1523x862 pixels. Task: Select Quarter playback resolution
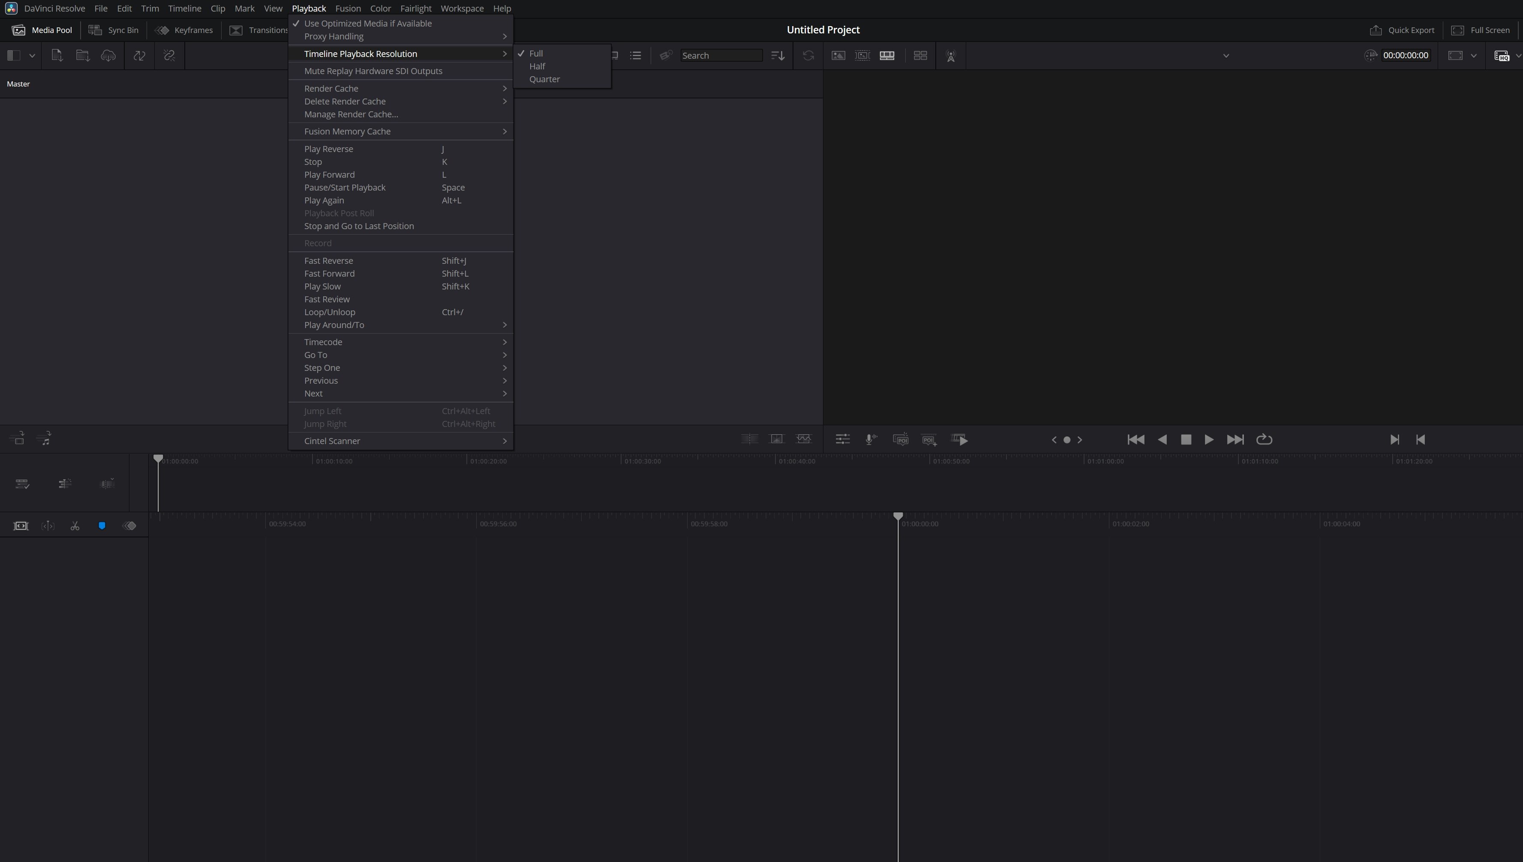pos(562,79)
